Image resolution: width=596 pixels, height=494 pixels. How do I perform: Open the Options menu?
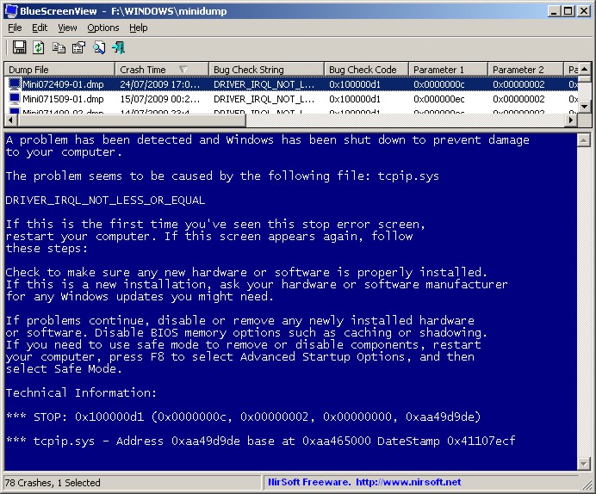(x=103, y=28)
